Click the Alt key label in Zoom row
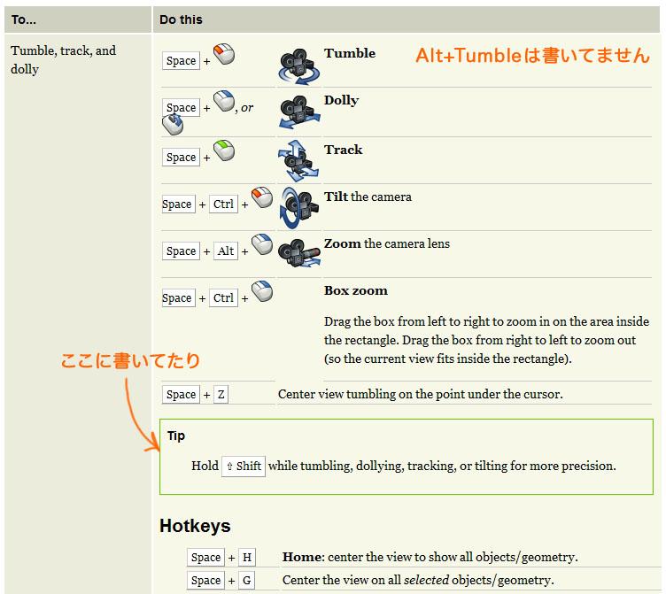The height and width of the screenshot is (594, 666). point(226,251)
